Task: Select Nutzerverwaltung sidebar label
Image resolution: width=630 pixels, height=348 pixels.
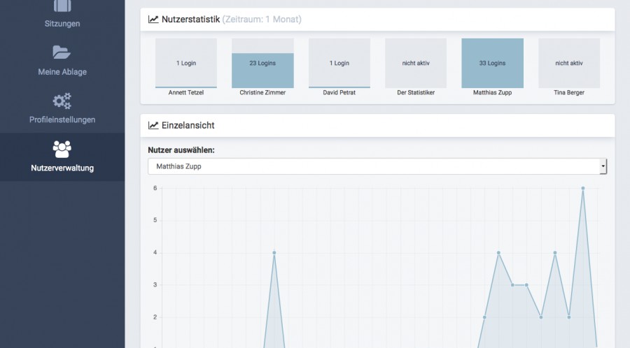Action: pyautogui.click(x=62, y=168)
